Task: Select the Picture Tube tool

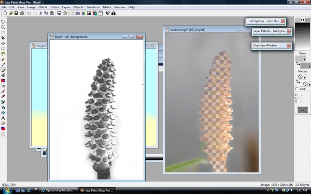Action: [x=3, y=102]
